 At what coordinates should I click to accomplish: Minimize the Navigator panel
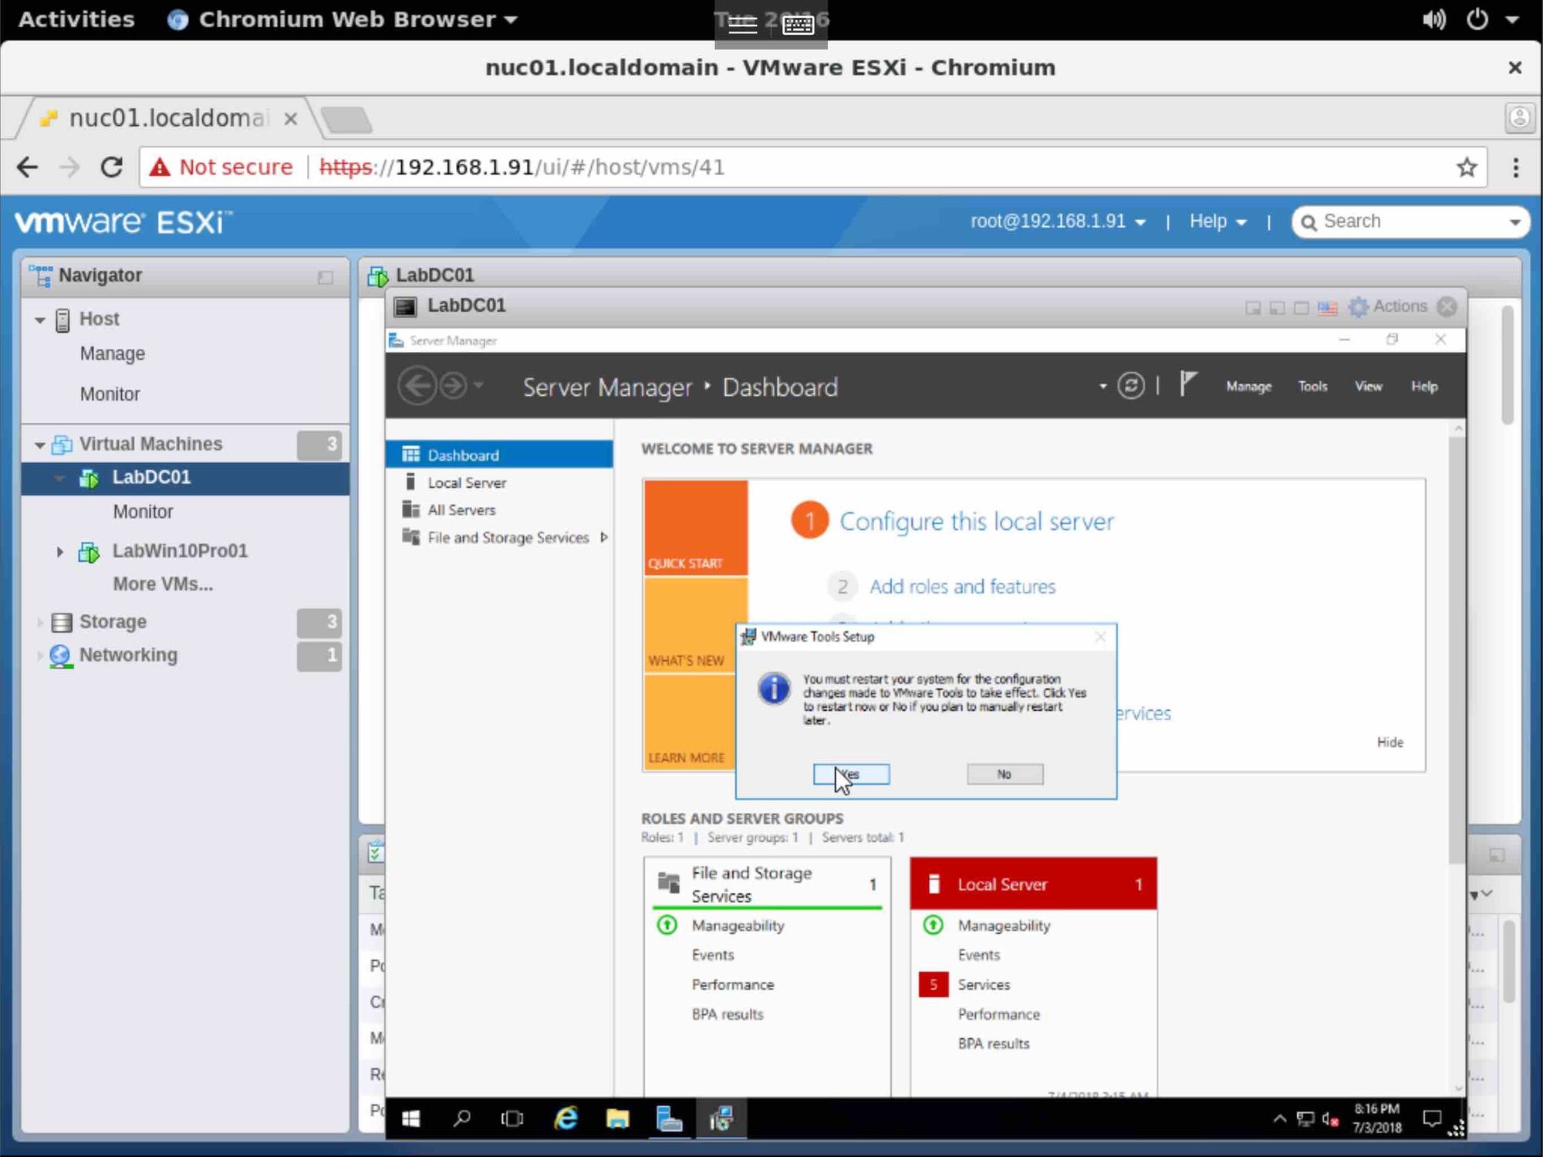(x=325, y=277)
